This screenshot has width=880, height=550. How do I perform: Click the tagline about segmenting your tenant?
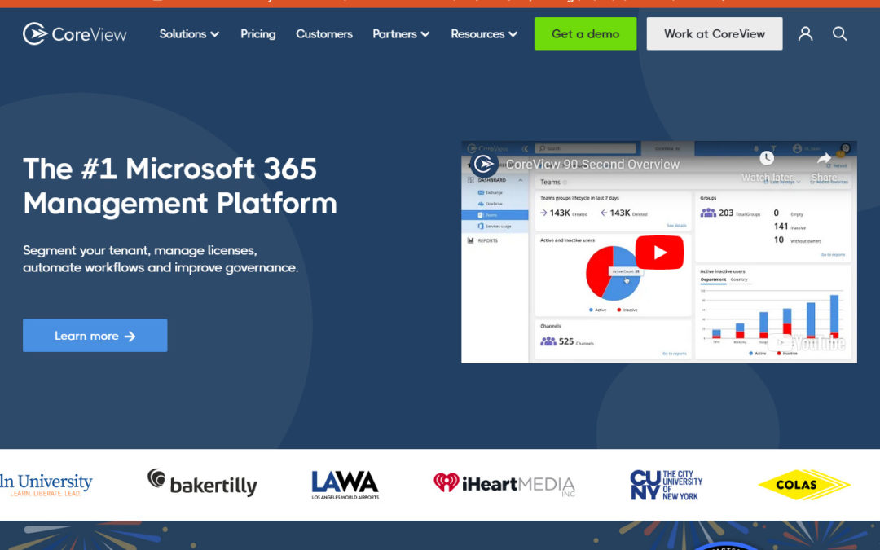click(x=161, y=259)
